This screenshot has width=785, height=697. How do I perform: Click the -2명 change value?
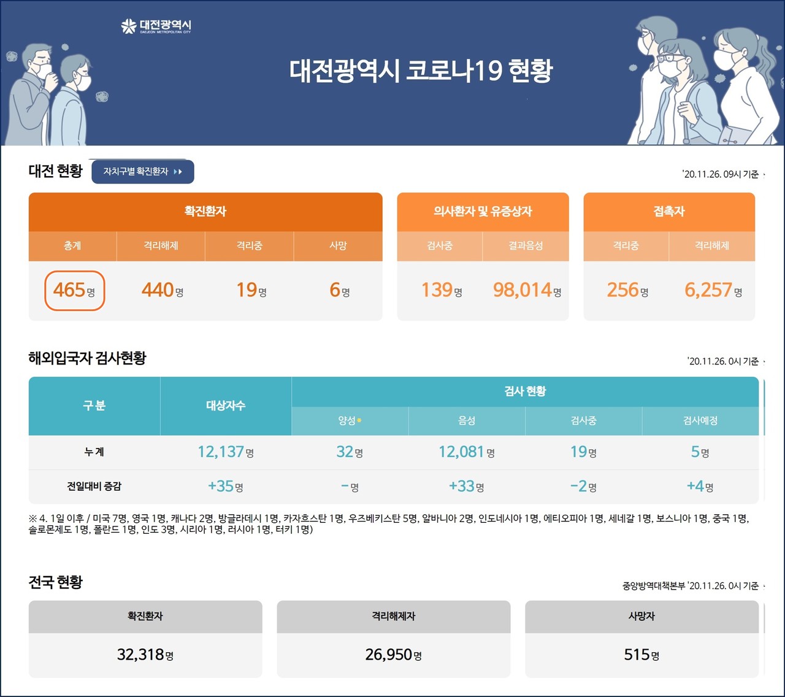pyautogui.click(x=583, y=487)
